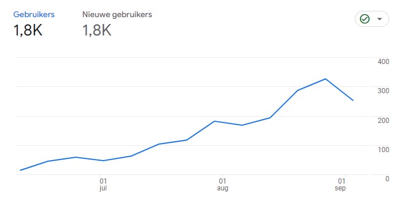The height and width of the screenshot is (223, 399).
Task: Select the Nieuwe gebruikers metric tab
Action: 117,14
